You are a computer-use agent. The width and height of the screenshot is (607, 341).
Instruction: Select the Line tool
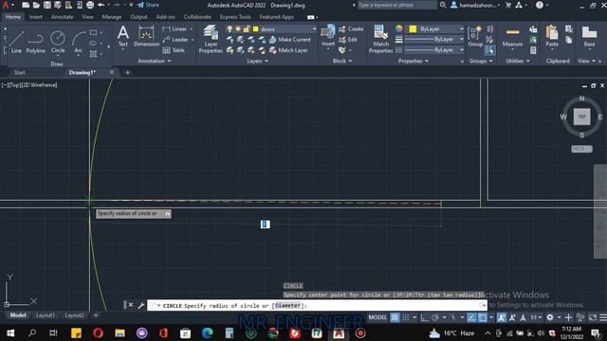[16, 42]
